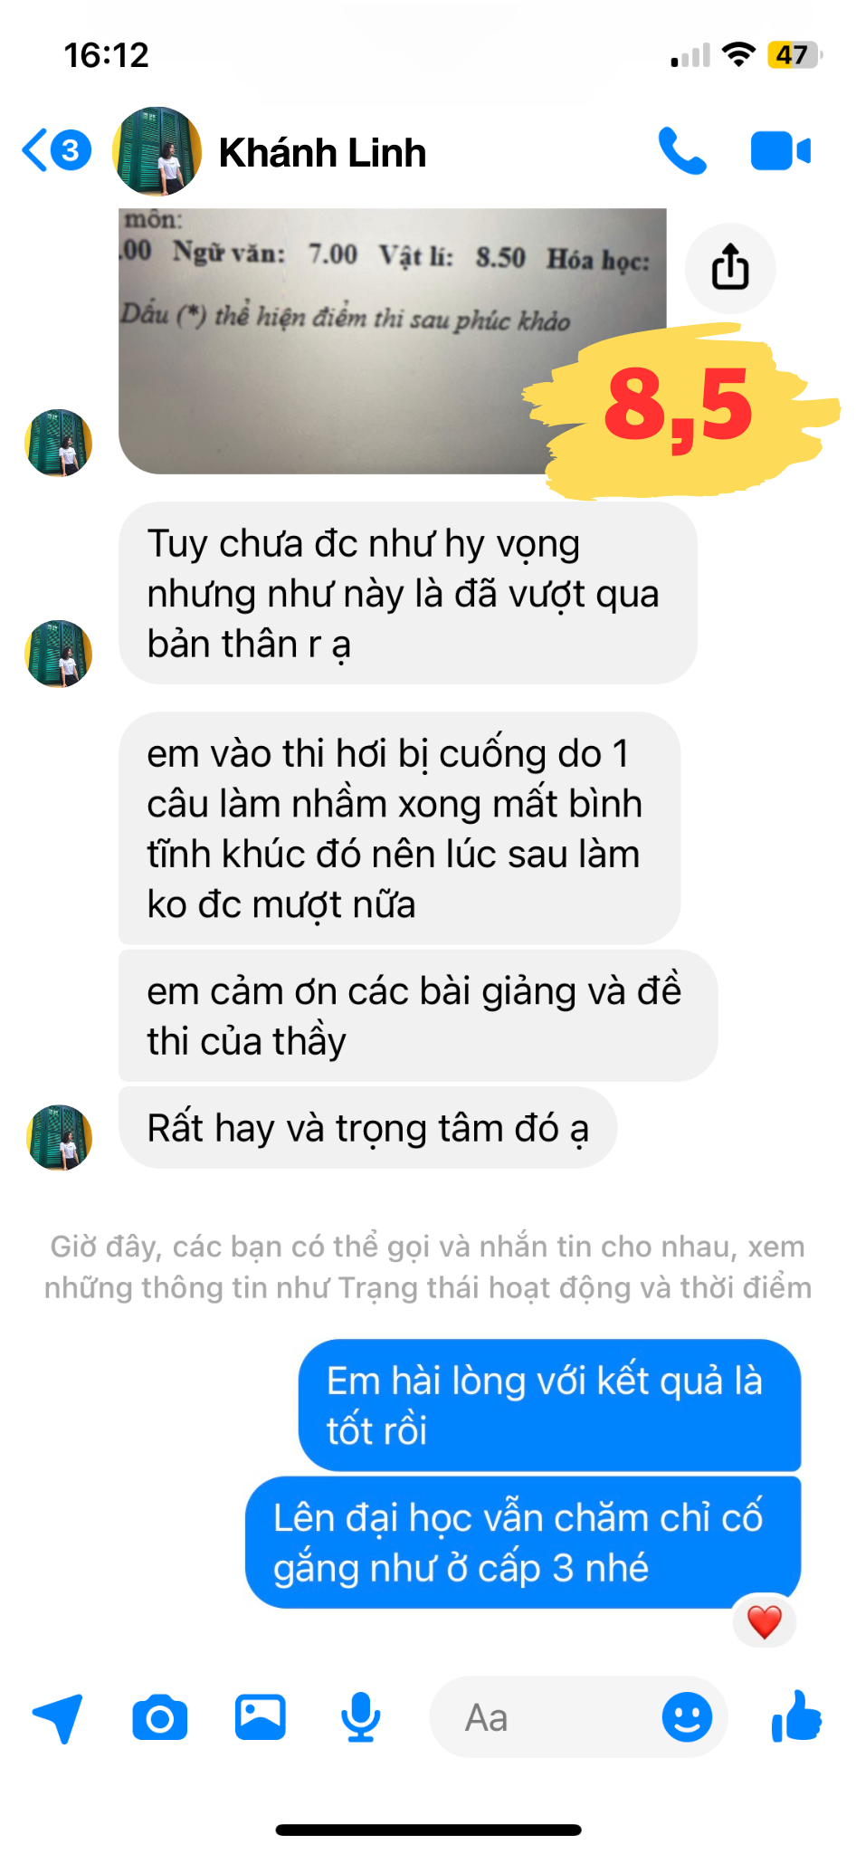
Task: Open the location arrow icon
Action: (x=58, y=1716)
